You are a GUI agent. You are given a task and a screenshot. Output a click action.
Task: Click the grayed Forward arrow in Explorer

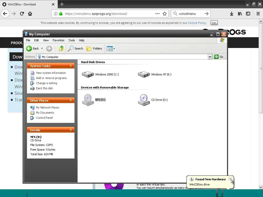click(x=49, y=48)
